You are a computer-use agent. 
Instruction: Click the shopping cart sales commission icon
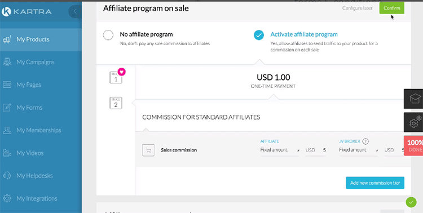point(148,150)
